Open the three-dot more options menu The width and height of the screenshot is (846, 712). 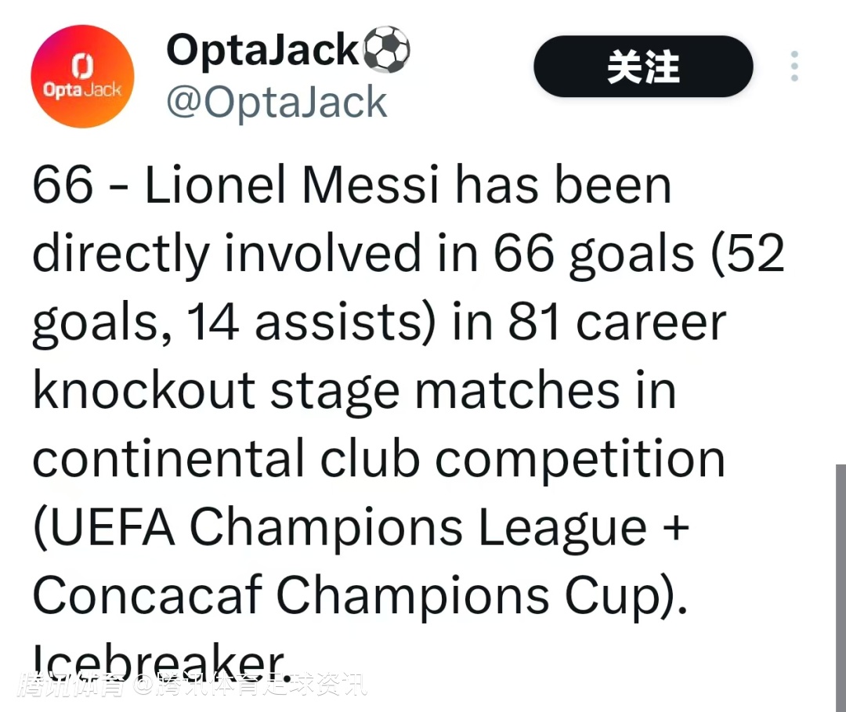click(x=794, y=67)
